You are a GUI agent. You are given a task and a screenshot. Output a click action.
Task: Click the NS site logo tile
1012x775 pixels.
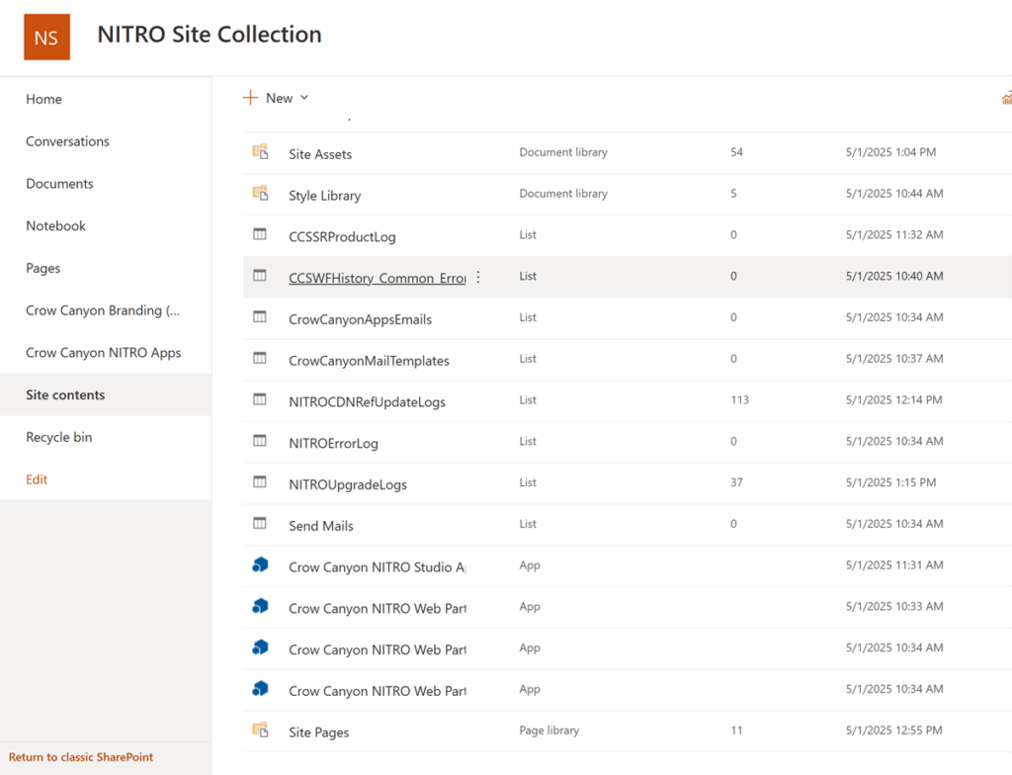pos(46,37)
